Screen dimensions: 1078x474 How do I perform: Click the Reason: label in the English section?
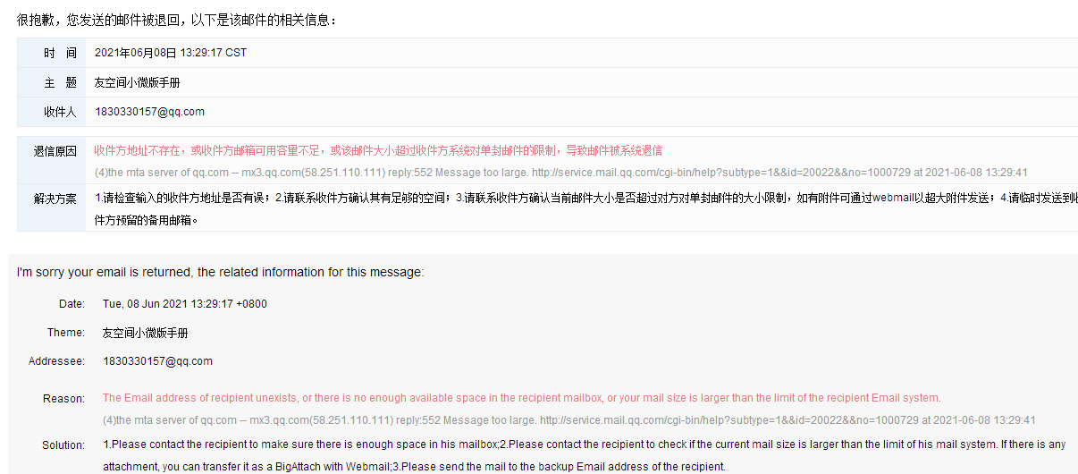tap(64, 398)
